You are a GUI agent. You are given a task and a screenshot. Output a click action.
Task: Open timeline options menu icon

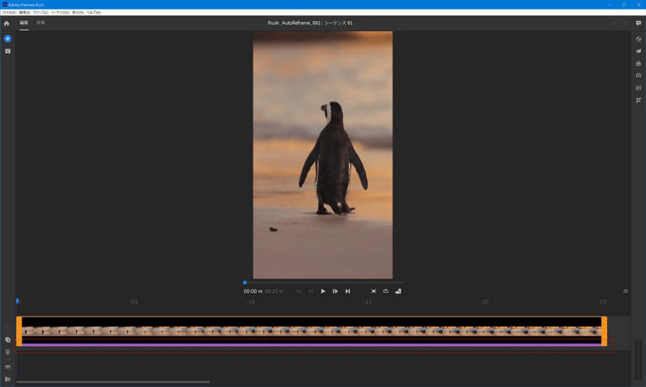(x=625, y=292)
